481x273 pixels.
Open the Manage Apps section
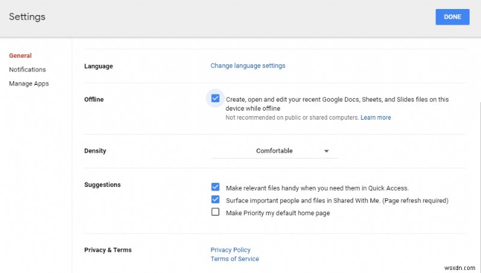29,84
